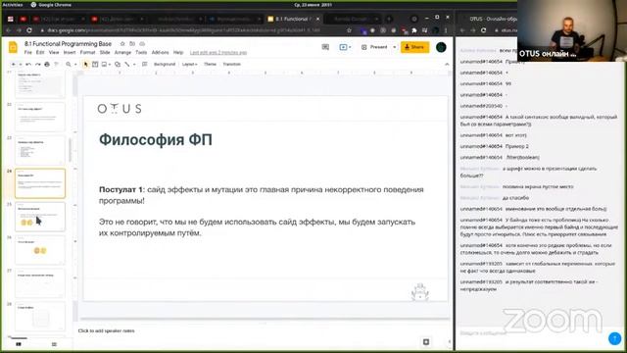Open the Tools menu
The image size is (627, 353).
click(x=141, y=52)
